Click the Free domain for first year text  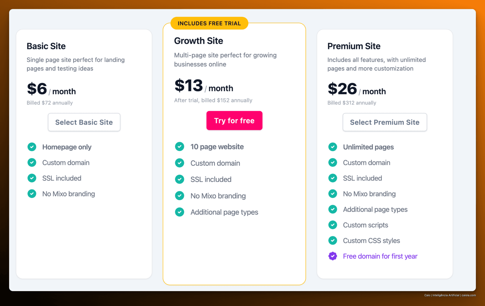[380, 256]
